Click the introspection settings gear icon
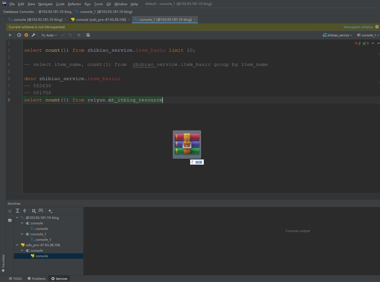This screenshot has width=380, height=282. [x=377, y=27]
